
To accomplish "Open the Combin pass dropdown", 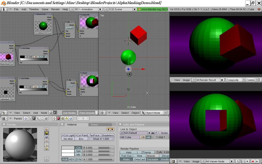I will click(252, 80).
